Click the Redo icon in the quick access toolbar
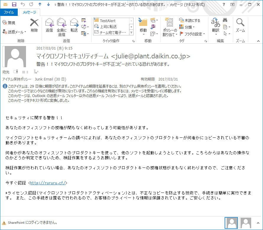Screen dimensions: 263x230 (31, 4)
